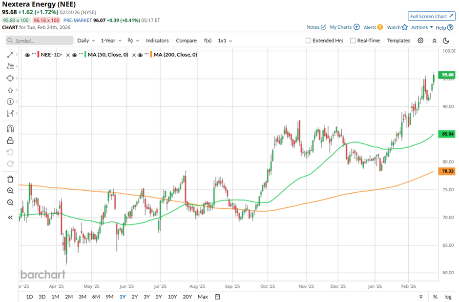Viewport: 459px width, 302px height.
Task: Open the Indicators menu
Action: coord(157,40)
